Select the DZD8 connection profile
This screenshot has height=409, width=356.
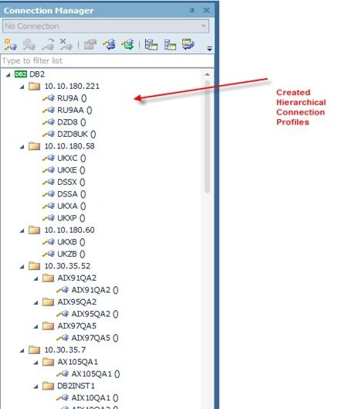pos(71,122)
